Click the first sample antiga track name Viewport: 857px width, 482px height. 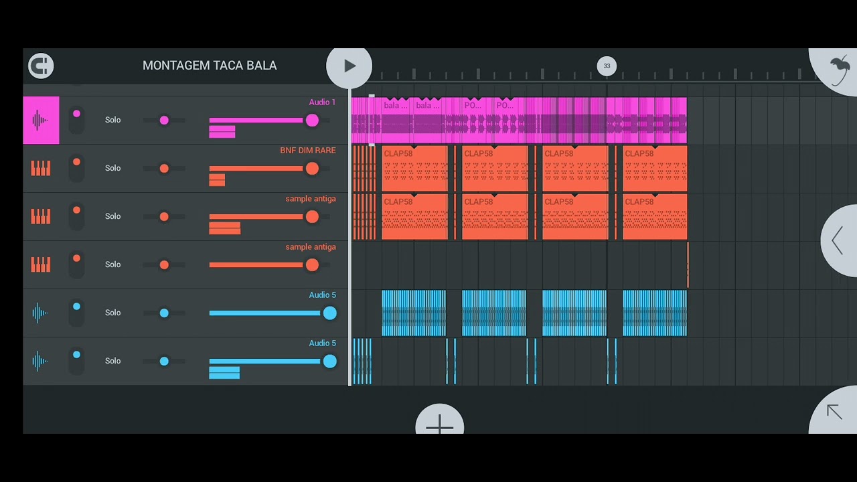(311, 199)
